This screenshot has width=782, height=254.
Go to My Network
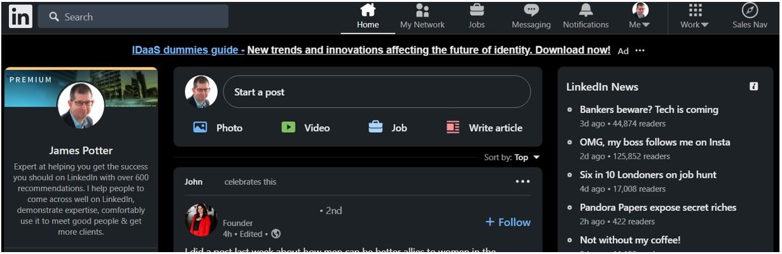pyautogui.click(x=422, y=17)
